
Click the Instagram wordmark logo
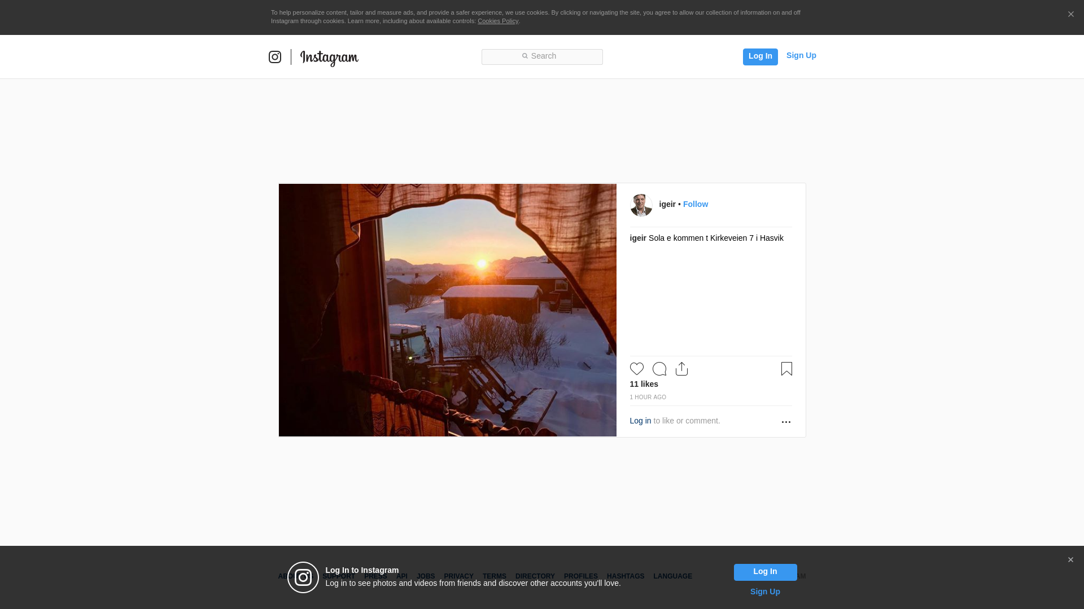pyautogui.click(x=329, y=58)
